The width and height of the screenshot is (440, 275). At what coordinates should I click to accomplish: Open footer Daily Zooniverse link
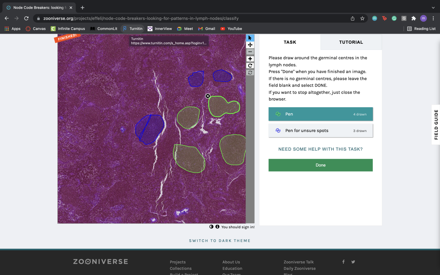299,268
